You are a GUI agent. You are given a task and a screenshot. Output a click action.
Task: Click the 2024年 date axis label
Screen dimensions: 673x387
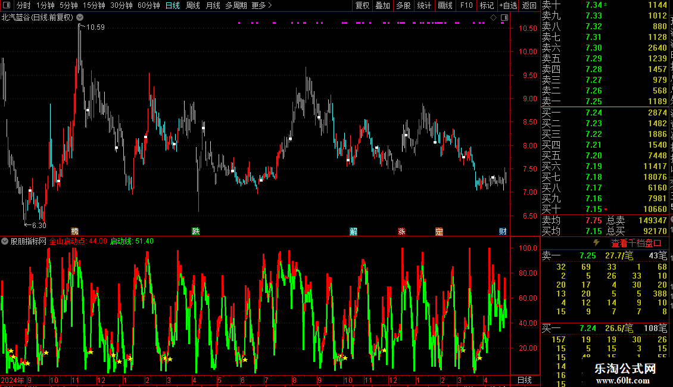click(x=13, y=380)
